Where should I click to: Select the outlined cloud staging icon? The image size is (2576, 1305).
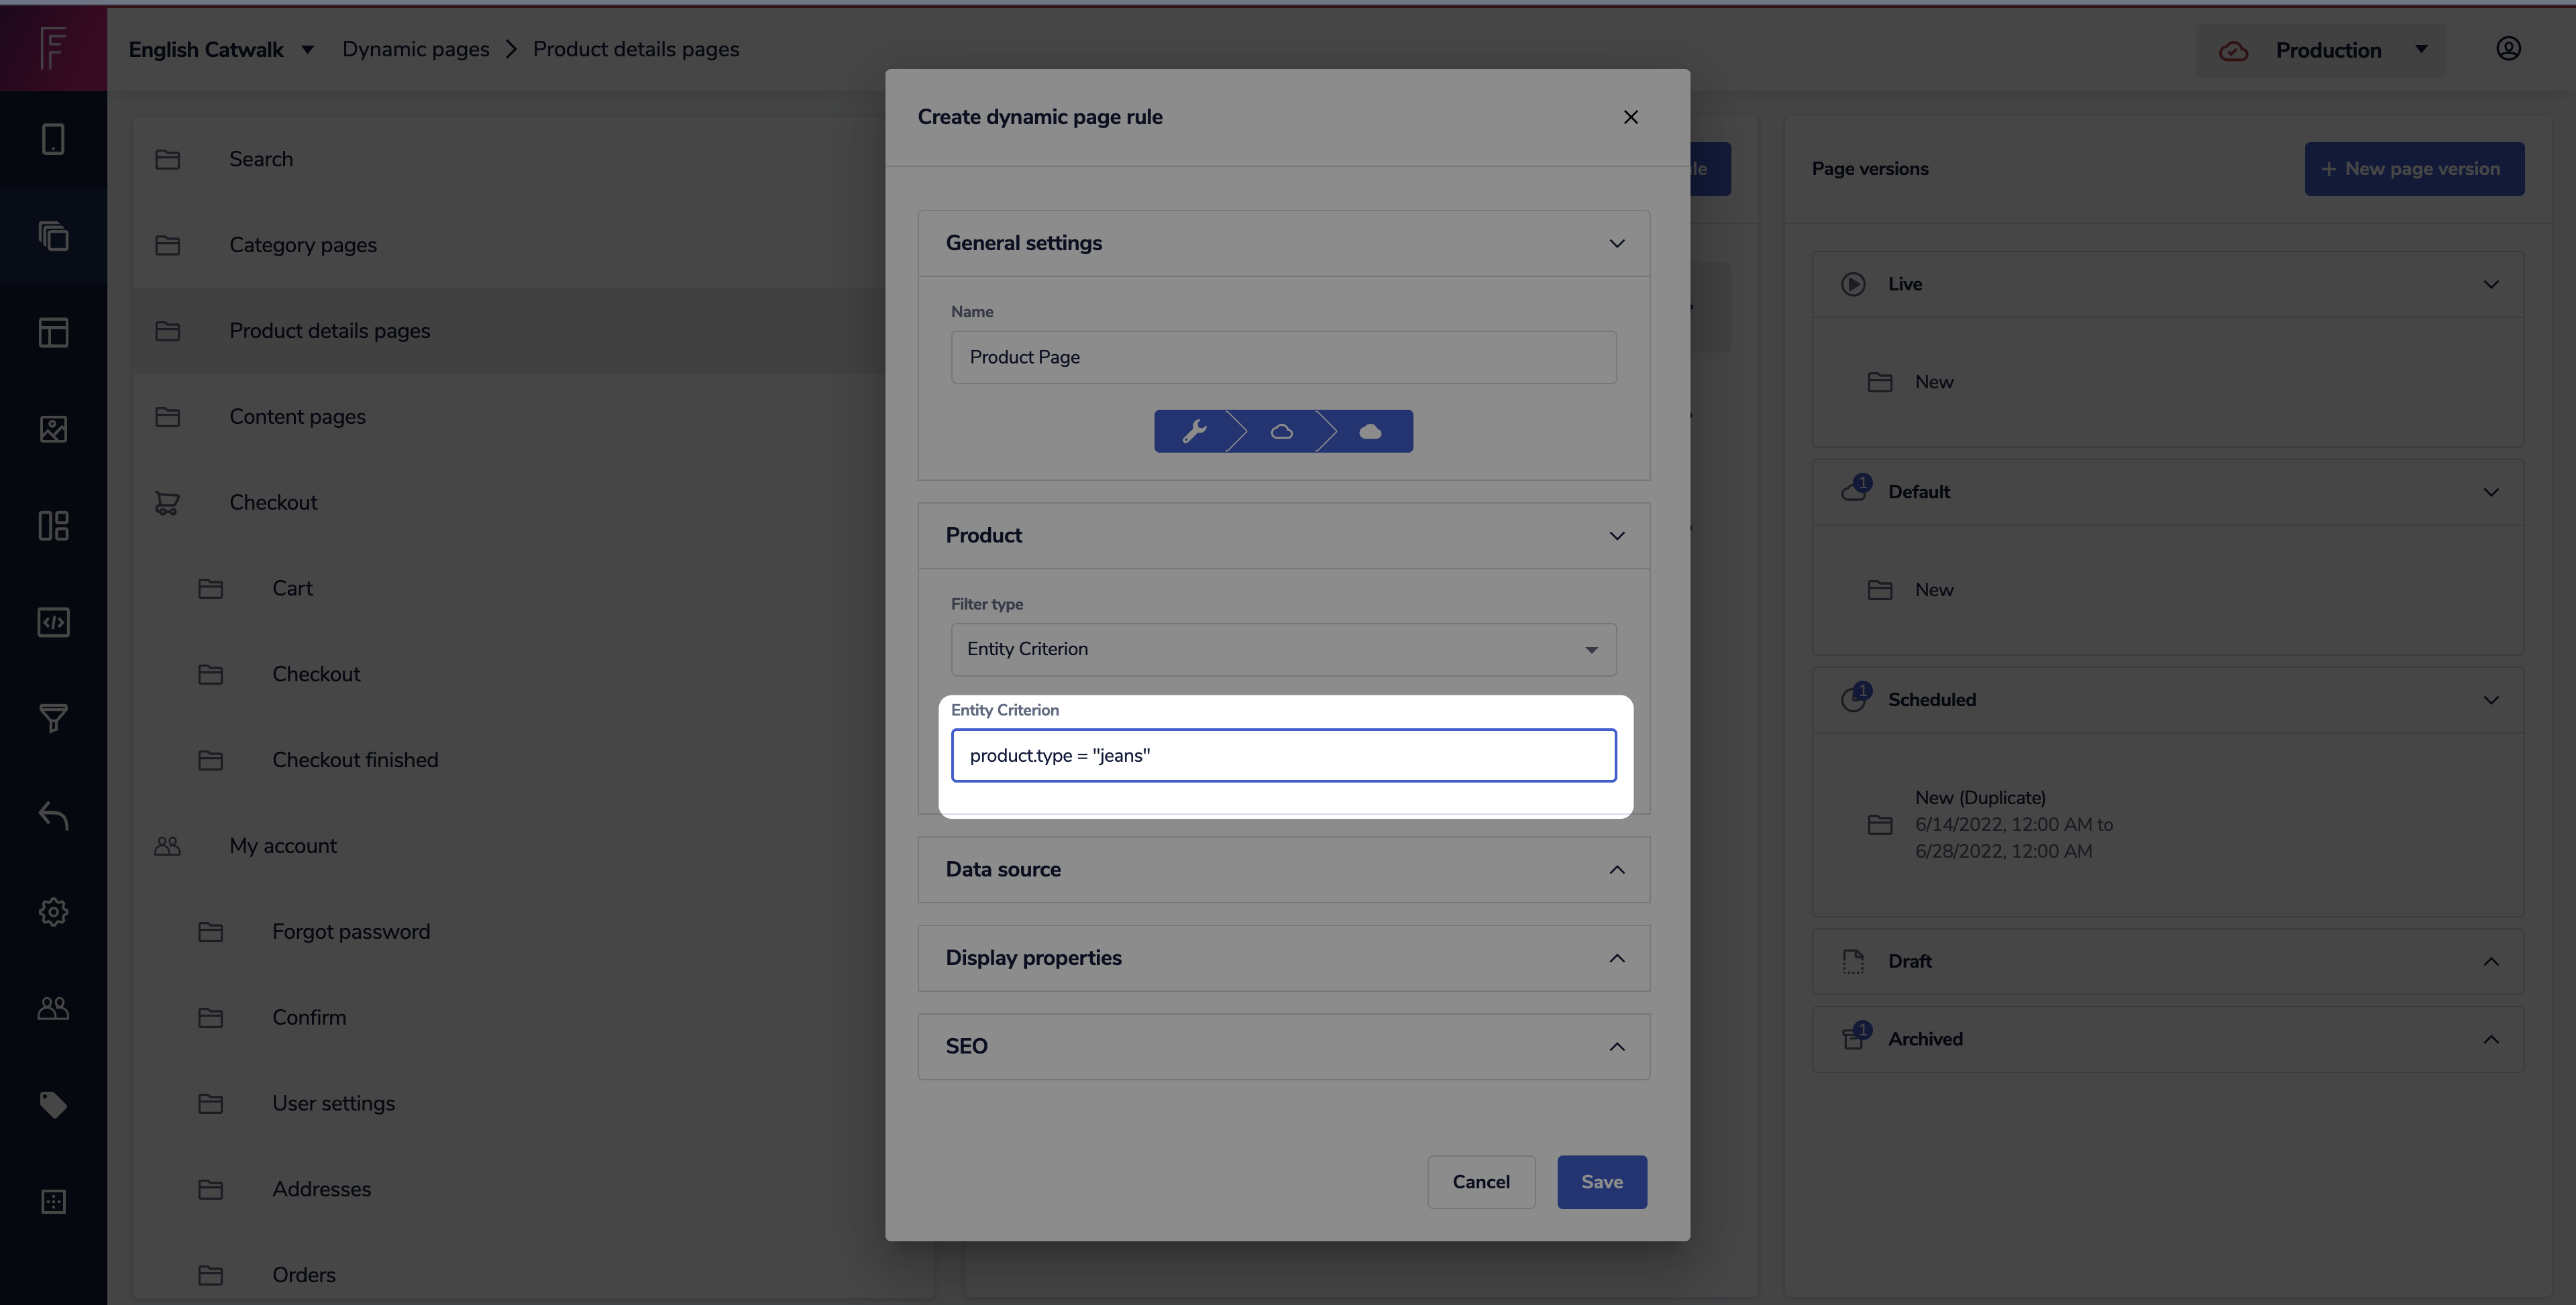(1281, 431)
